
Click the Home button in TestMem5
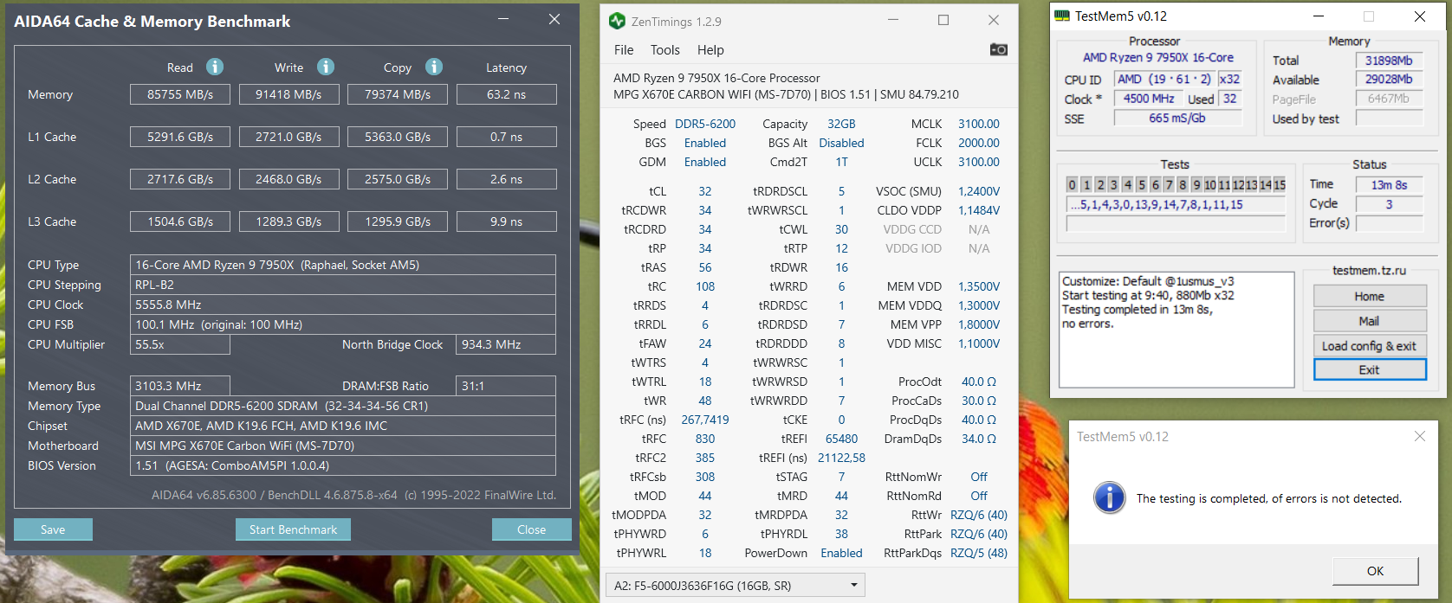click(1369, 296)
